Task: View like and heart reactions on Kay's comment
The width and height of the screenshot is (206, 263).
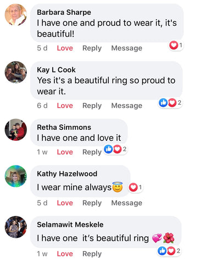Action: tap(170, 102)
